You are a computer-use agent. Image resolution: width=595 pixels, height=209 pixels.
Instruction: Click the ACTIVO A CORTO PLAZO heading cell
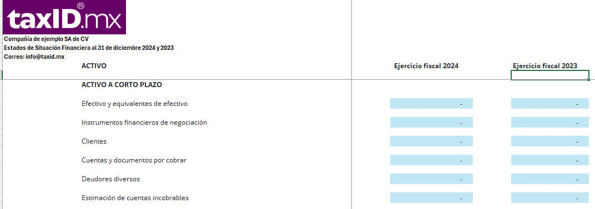click(122, 85)
